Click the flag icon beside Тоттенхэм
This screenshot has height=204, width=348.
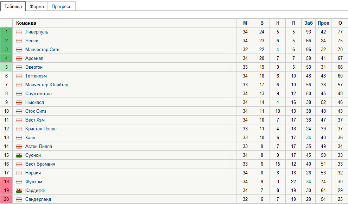tap(19, 76)
